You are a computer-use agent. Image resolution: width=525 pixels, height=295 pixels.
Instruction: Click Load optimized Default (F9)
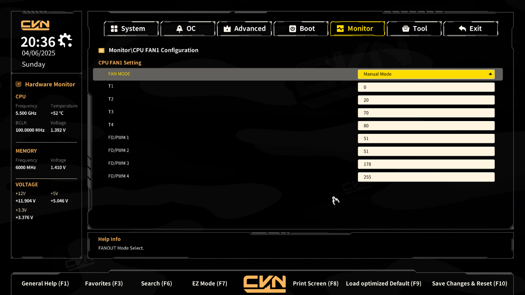(383, 283)
